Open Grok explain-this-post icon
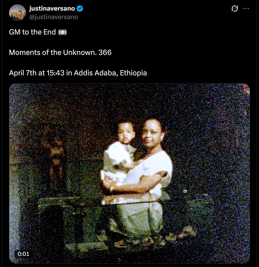259x267 pixels. (234, 9)
